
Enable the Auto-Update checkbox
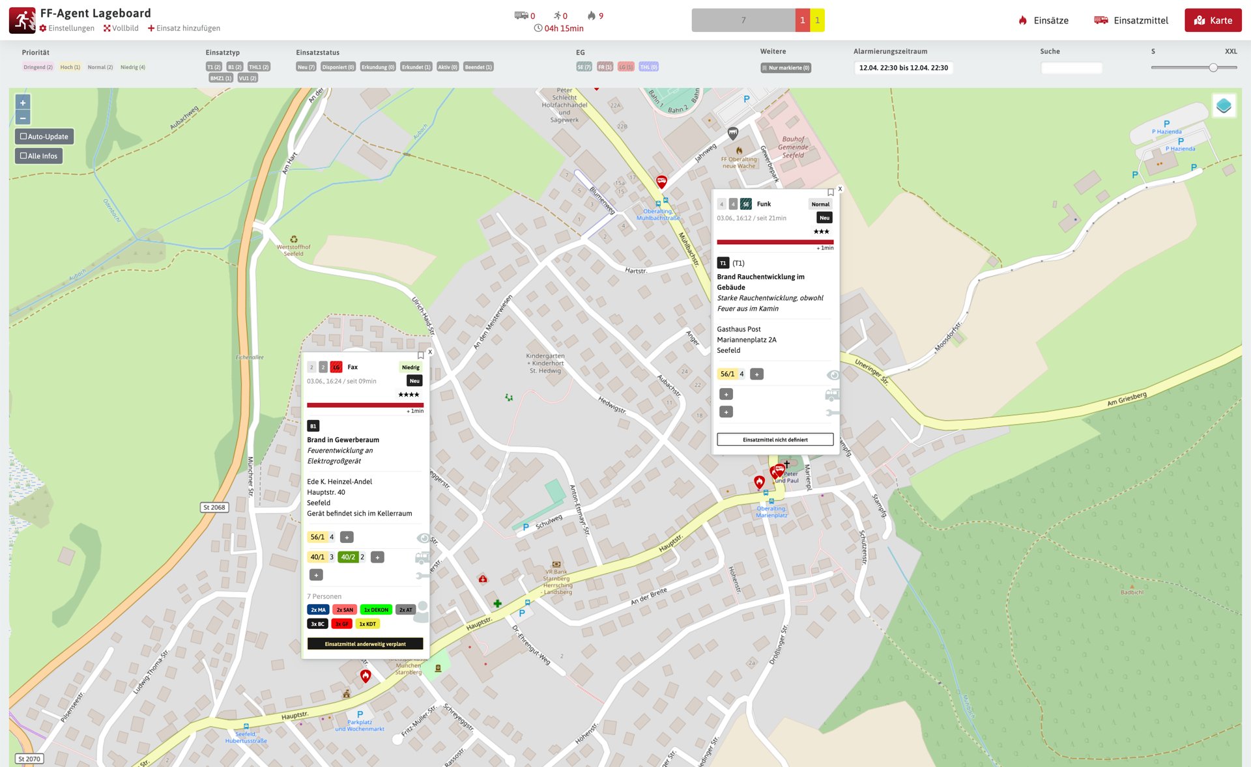point(23,137)
